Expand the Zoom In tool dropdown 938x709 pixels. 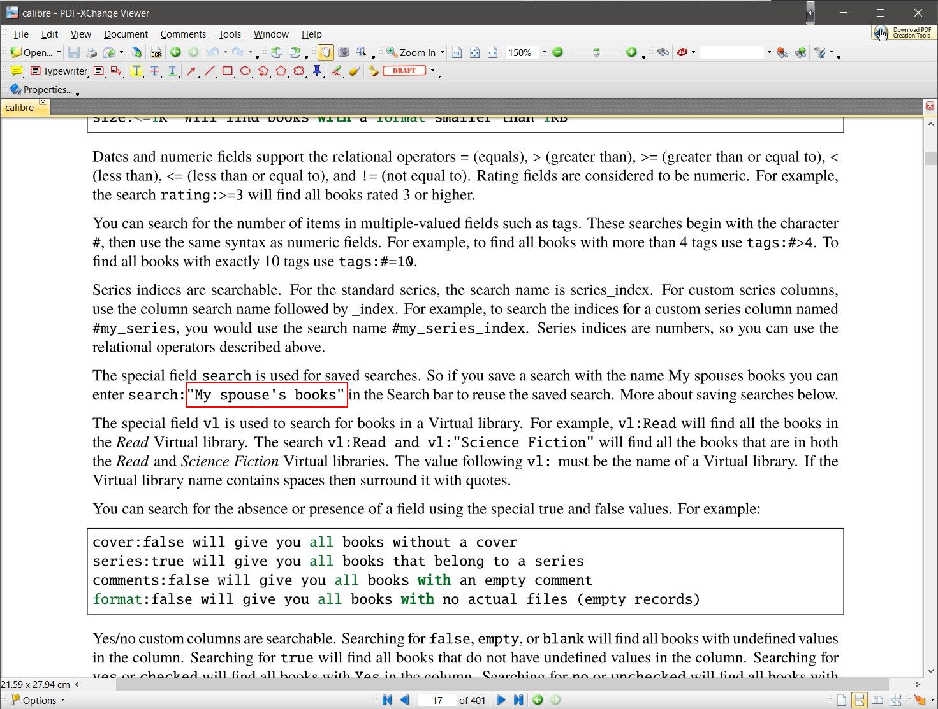coord(442,52)
